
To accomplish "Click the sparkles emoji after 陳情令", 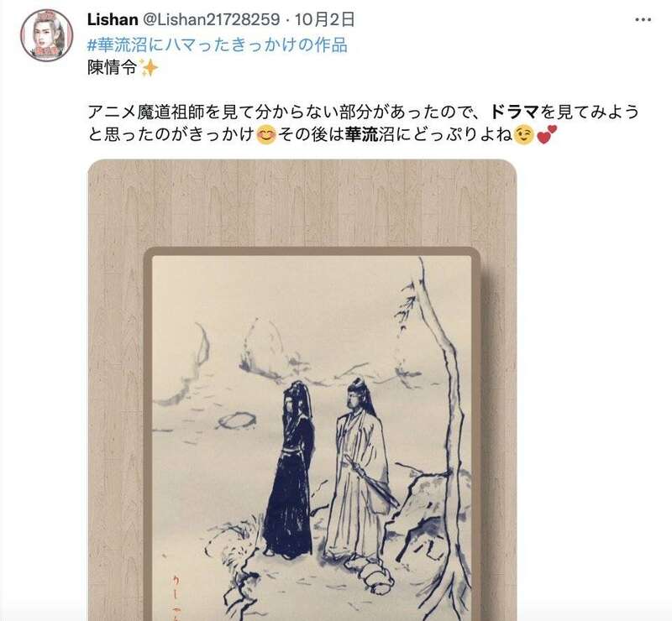I will tap(149, 68).
